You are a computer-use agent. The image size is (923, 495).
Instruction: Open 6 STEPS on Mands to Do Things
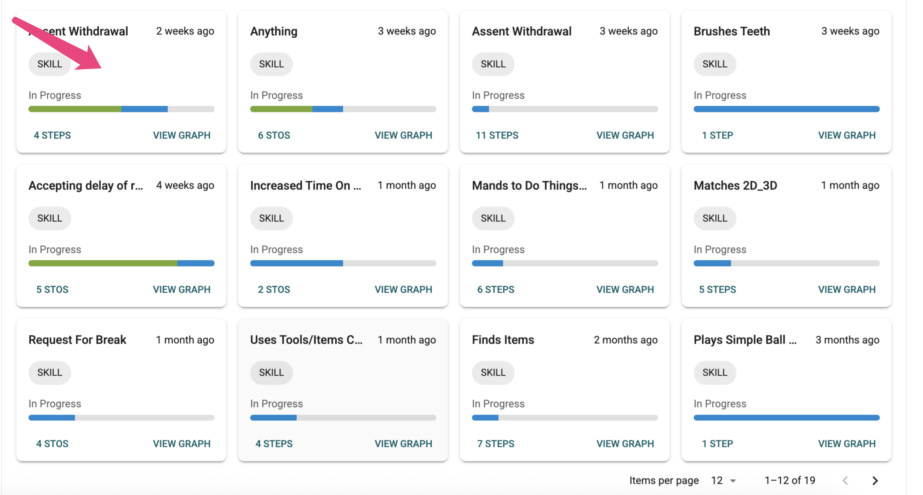point(496,289)
